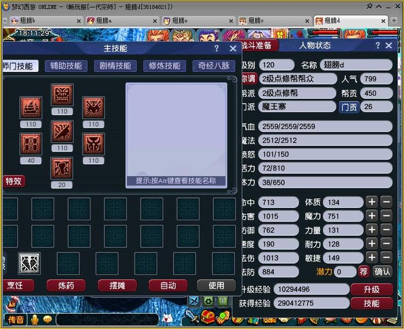This screenshot has height=329, width=404.
Task: Click the 摆摊 button
Action: click(x=117, y=286)
